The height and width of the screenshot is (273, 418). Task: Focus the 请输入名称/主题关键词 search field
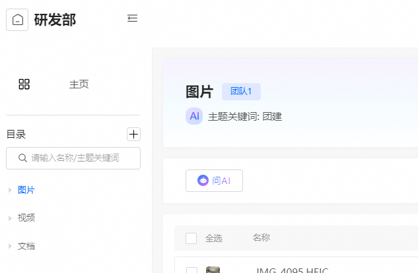pos(73,158)
